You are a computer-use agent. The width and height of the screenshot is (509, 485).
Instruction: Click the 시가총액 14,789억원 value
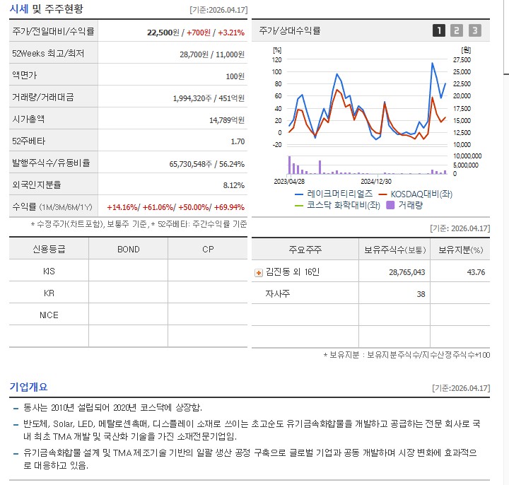click(x=227, y=120)
